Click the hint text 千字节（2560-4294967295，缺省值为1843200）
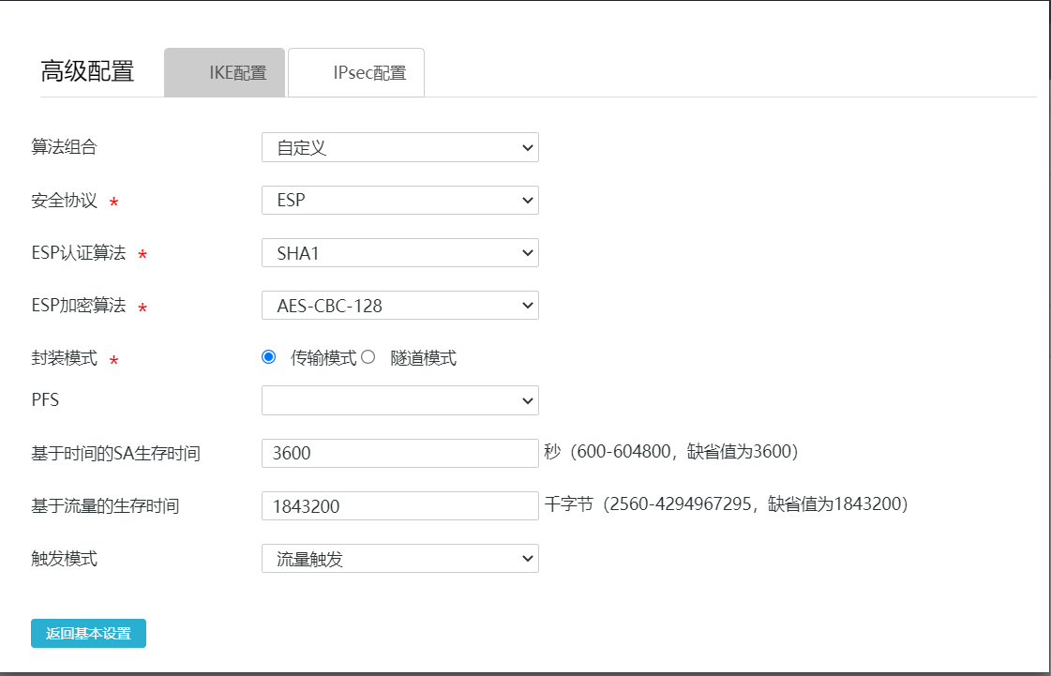 (x=727, y=503)
